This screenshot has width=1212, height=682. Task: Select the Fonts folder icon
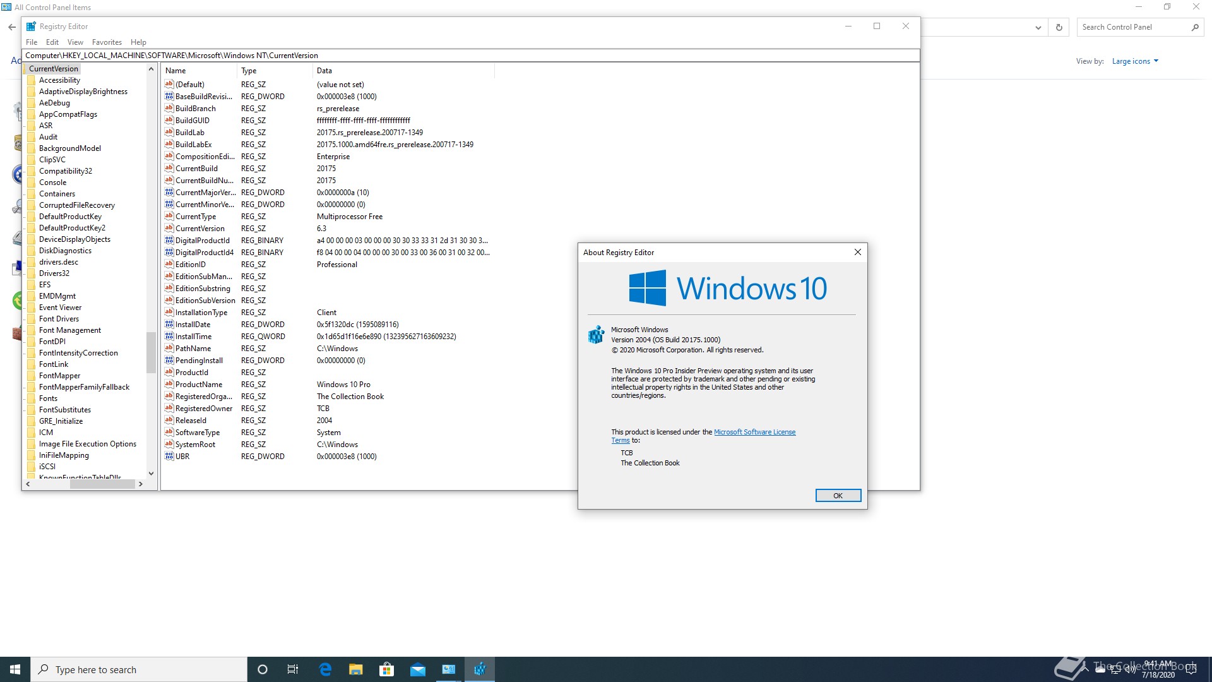(32, 398)
